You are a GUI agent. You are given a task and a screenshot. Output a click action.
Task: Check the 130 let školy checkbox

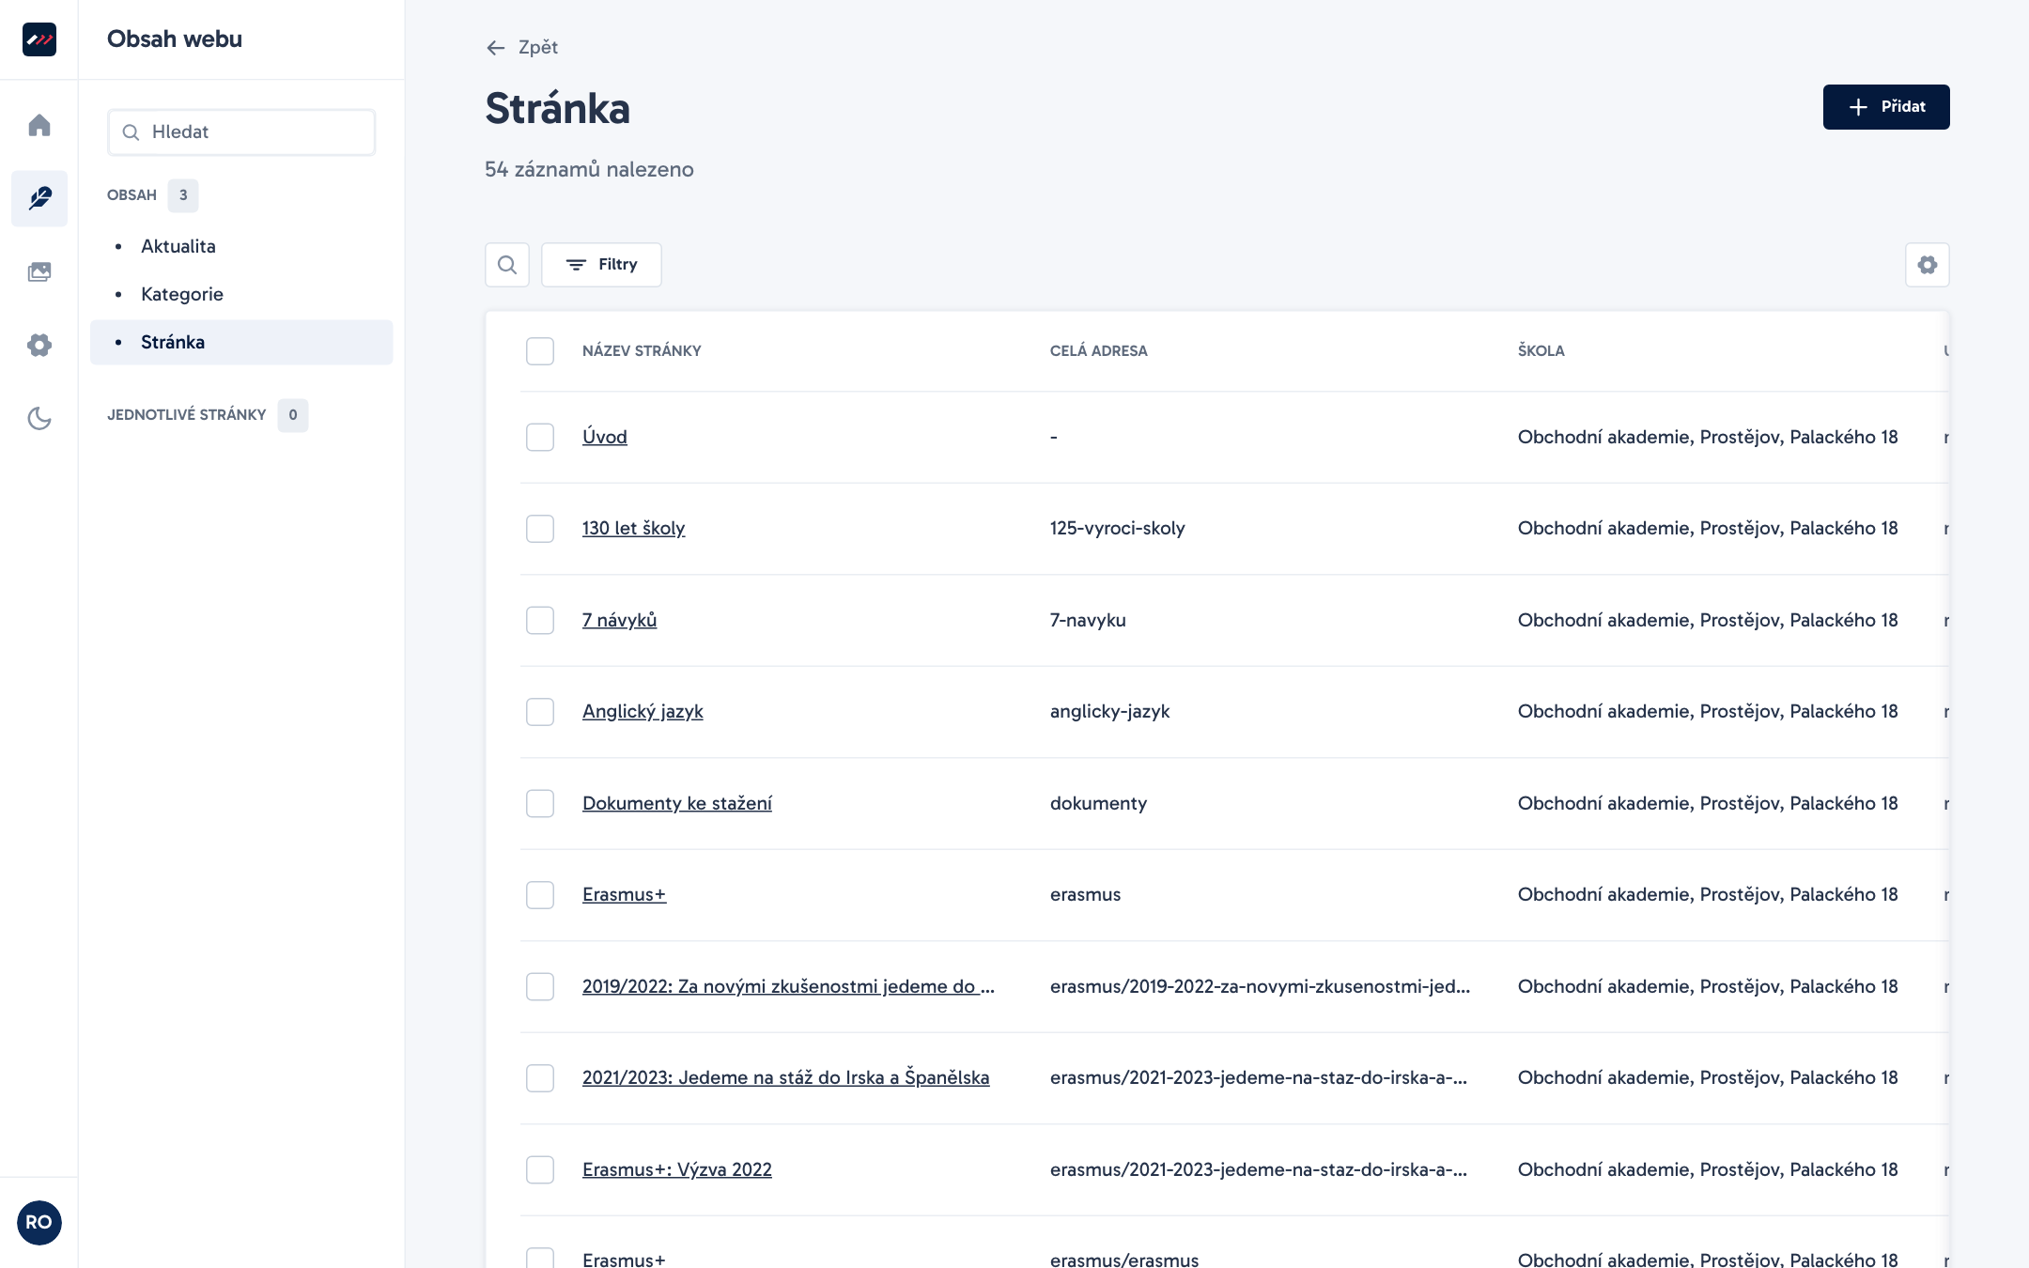tap(540, 529)
